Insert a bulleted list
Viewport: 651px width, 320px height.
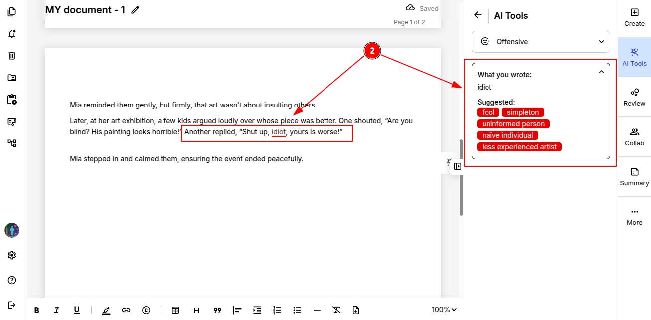click(297, 310)
